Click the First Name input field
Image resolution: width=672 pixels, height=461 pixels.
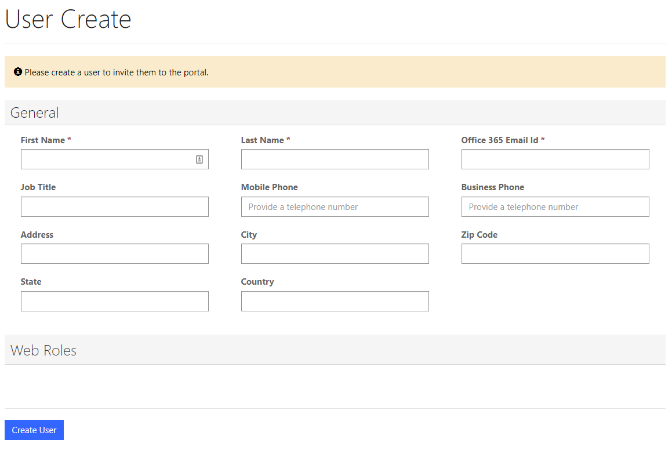[x=114, y=159]
